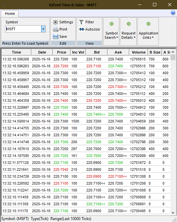The image size is (177, 222).
Task: Click the Print label in Edit group
Action: [63, 29]
